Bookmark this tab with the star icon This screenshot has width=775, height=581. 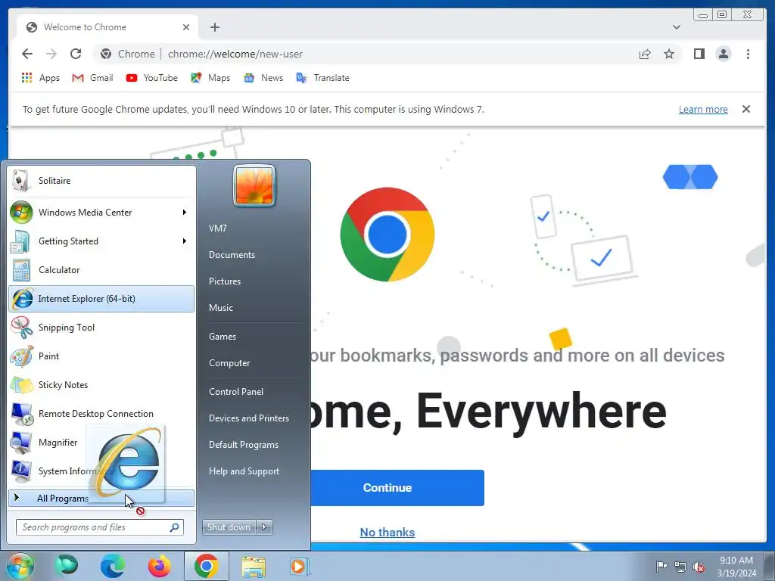coord(669,54)
